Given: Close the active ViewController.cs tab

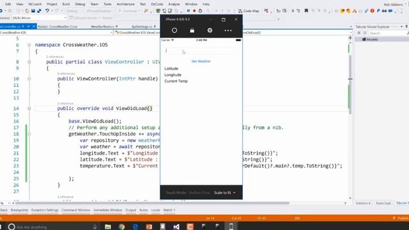Looking at the screenshot, I should pos(34,27).
